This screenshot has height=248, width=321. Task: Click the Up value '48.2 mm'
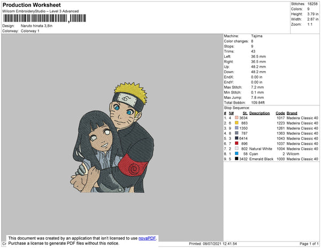pyautogui.click(x=258, y=67)
